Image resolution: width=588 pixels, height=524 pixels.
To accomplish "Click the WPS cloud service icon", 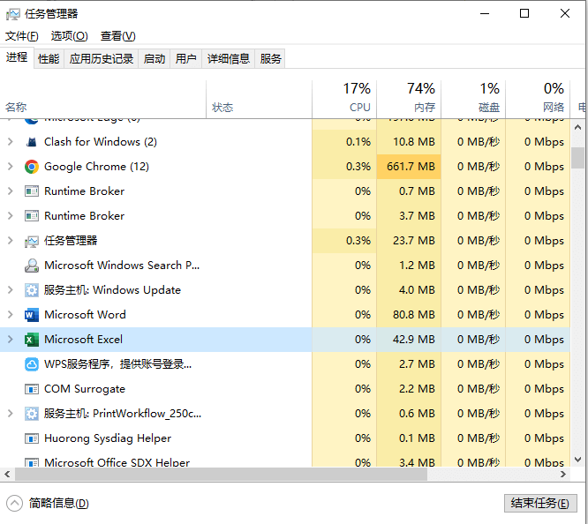I will pyautogui.click(x=32, y=364).
